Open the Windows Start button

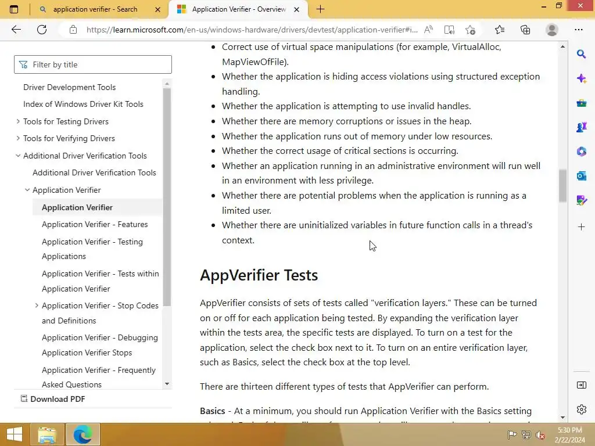click(x=15, y=434)
